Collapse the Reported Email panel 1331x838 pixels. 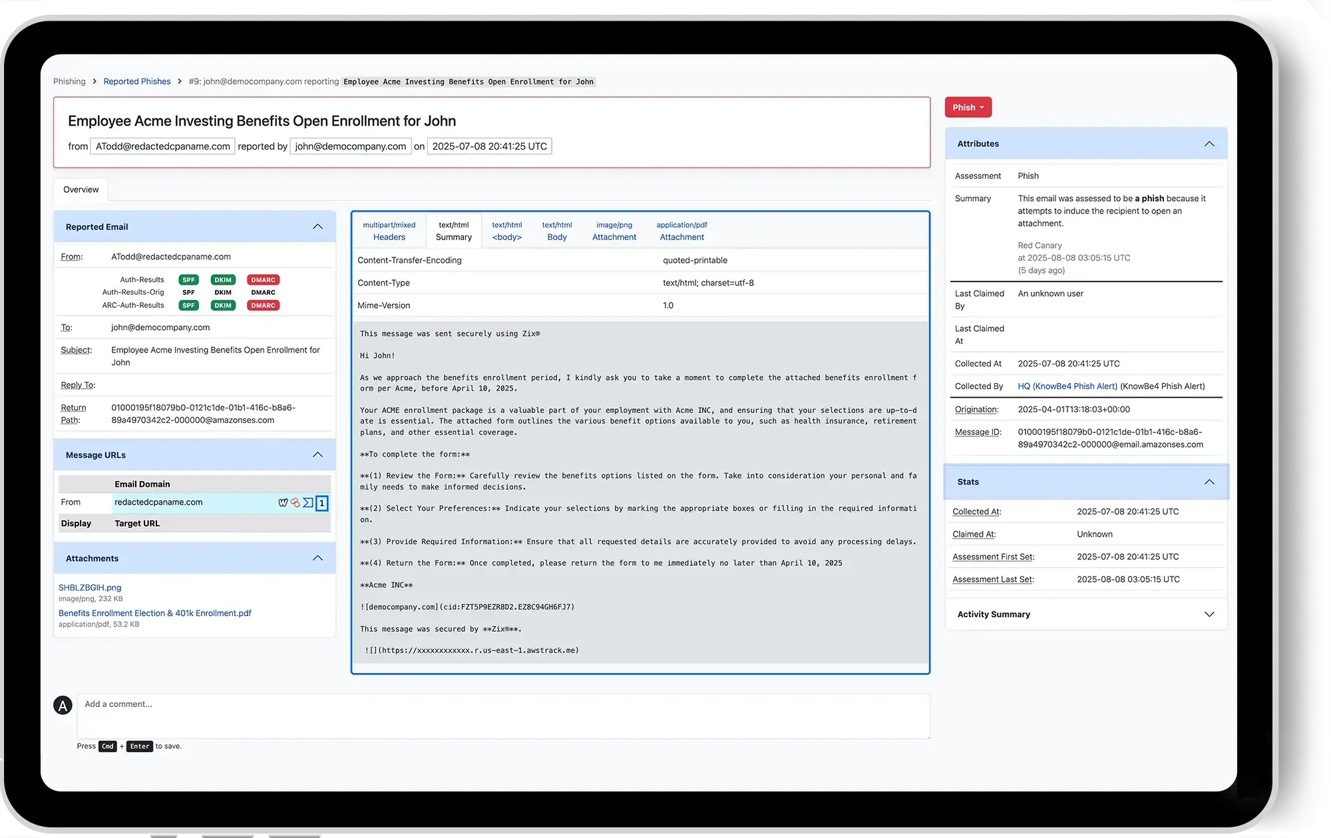317,227
